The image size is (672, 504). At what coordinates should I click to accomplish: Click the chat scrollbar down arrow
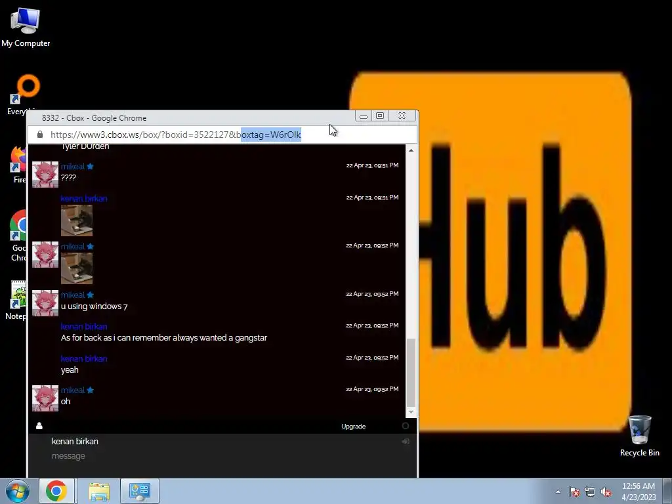[411, 412]
